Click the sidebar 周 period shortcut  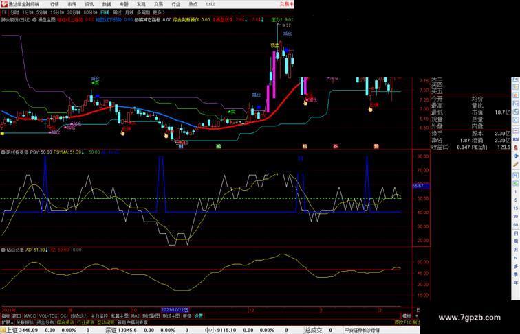point(516,241)
